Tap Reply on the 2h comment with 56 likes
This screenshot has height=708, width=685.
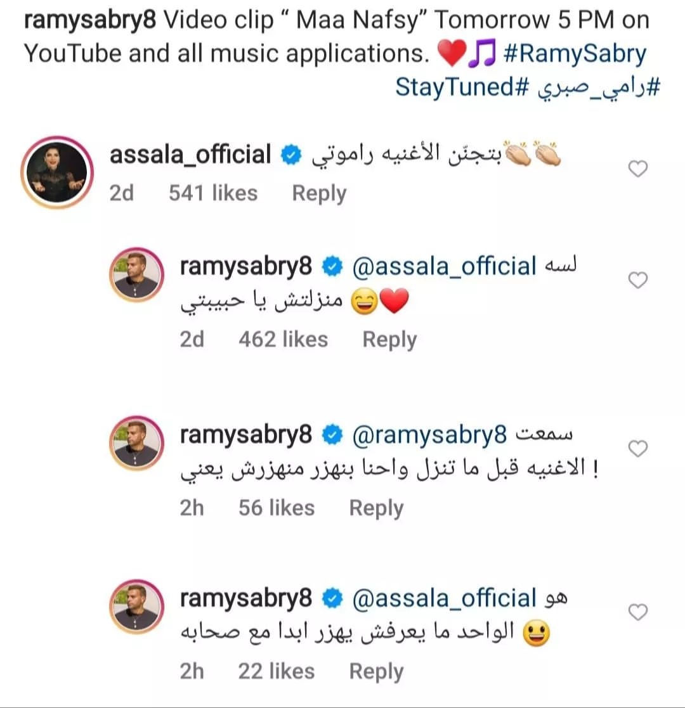pyautogui.click(x=376, y=507)
